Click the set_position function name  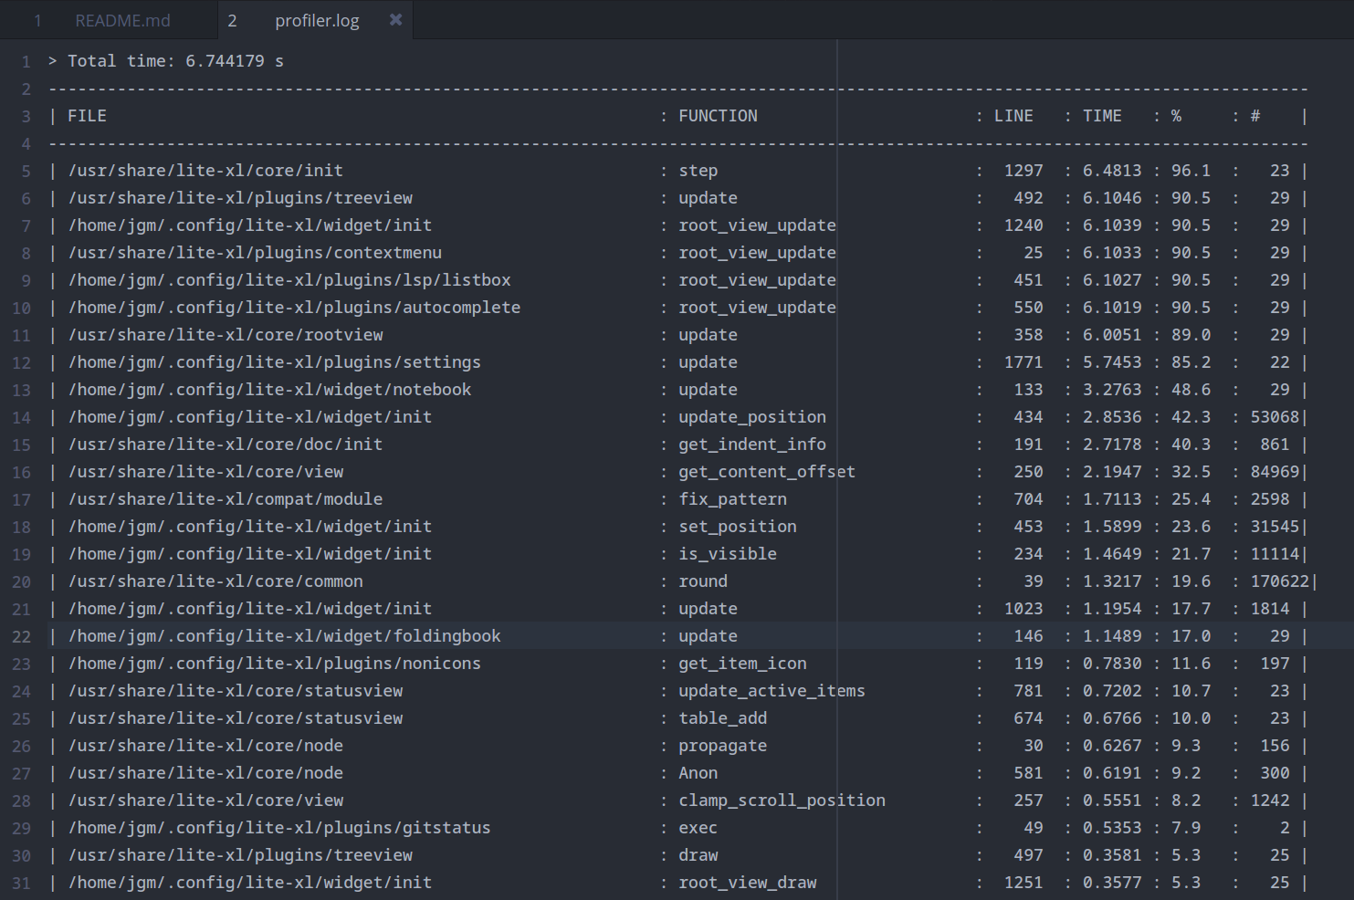click(x=738, y=527)
